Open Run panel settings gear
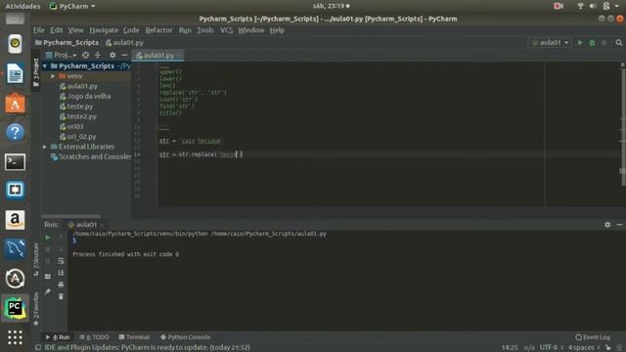The width and height of the screenshot is (626, 352). pos(607,225)
